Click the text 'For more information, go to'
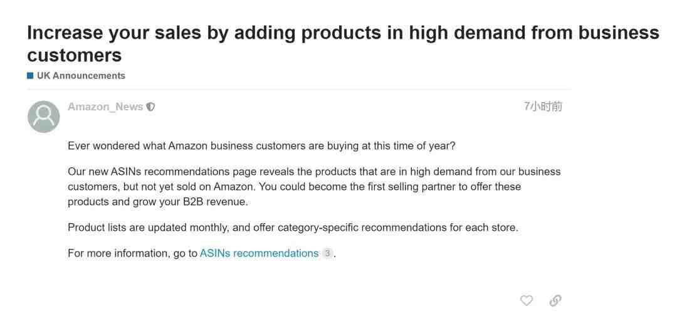This screenshot has height=316, width=677. [x=132, y=253]
